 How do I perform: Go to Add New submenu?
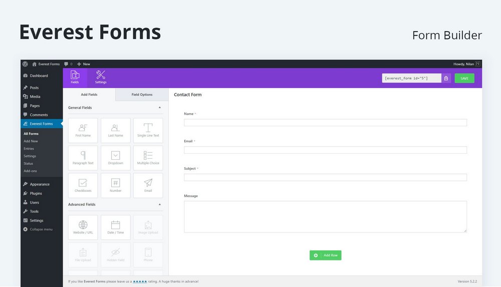click(31, 141)
